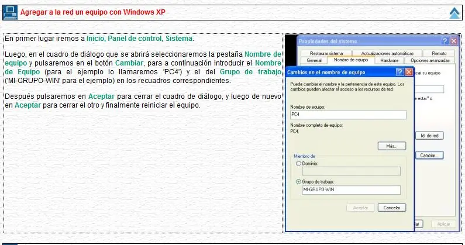The image size is (465, 245).
Task: Click the up-arrow back-to-top icon
Action: (454, 13)
